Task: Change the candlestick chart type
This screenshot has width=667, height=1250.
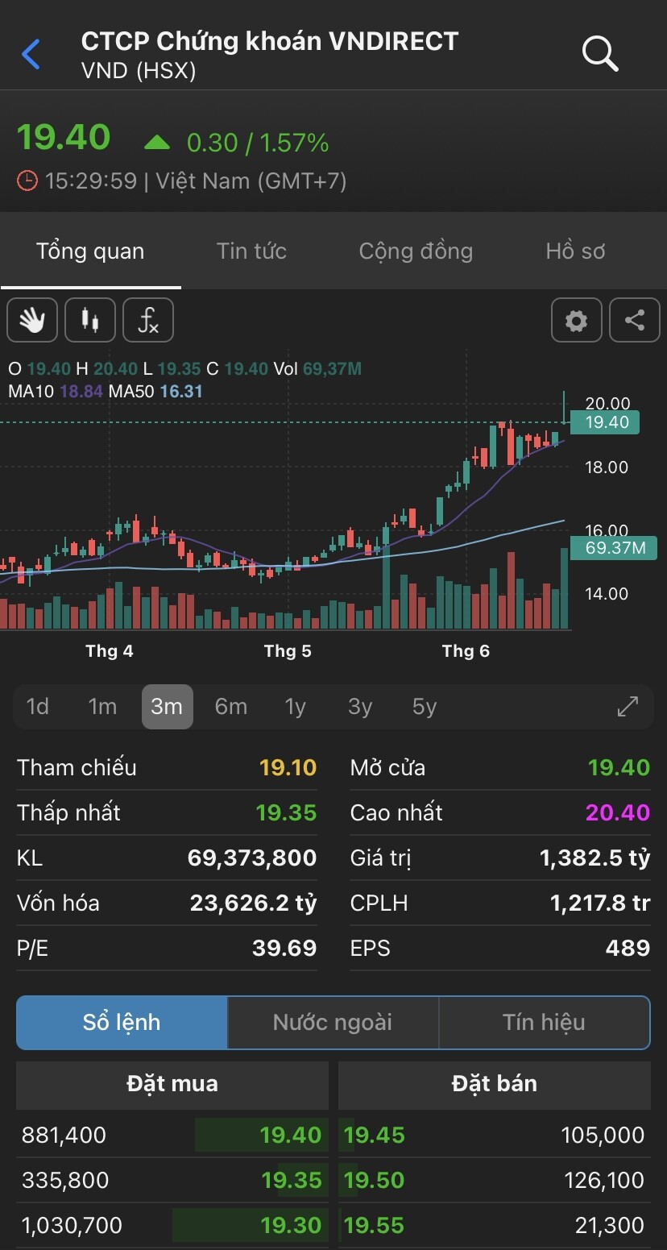Action: [90, 320]
